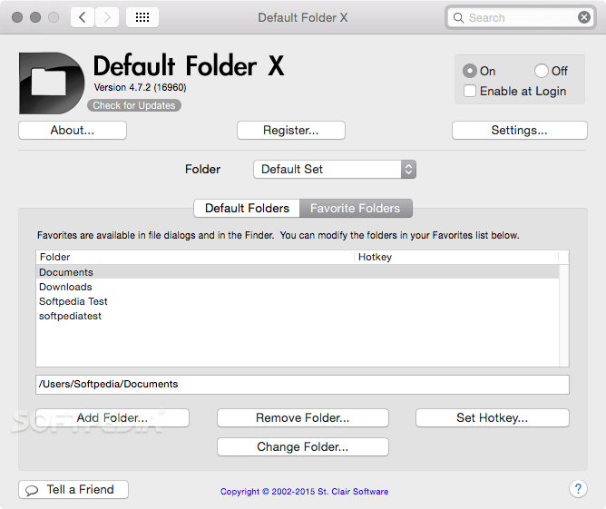Open the Default Set folder dropdown
The height and width of the screenshot is (509, 606).
tap(335, 170)
